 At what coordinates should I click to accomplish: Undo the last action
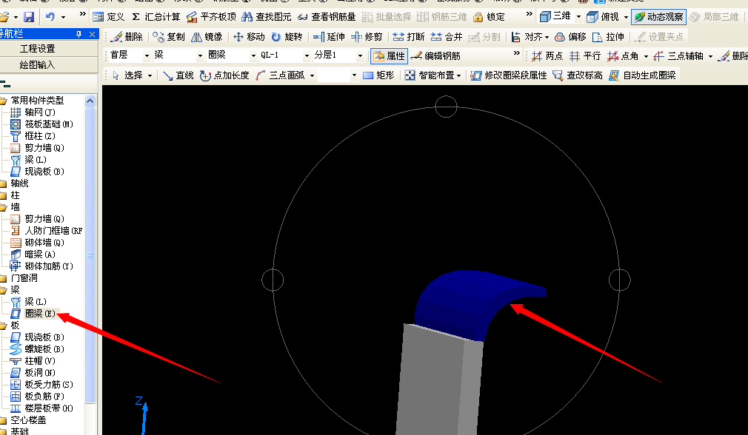pos(50,17)
